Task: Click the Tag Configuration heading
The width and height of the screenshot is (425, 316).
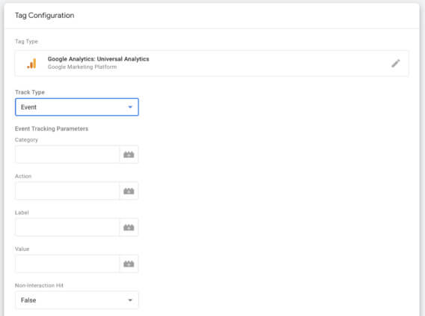Action: tap(44, 16)
